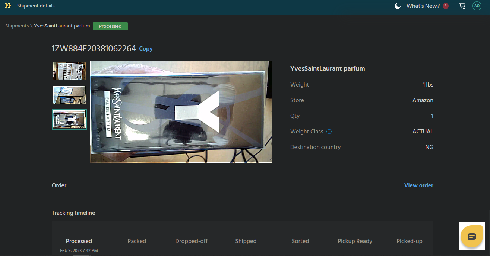The height and width of the screenshot is (256, 490).
Task: Click the Processed timeline step
Action: tap(79, 241)
